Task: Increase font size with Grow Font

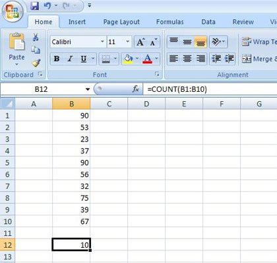Action: pos(140,42)
